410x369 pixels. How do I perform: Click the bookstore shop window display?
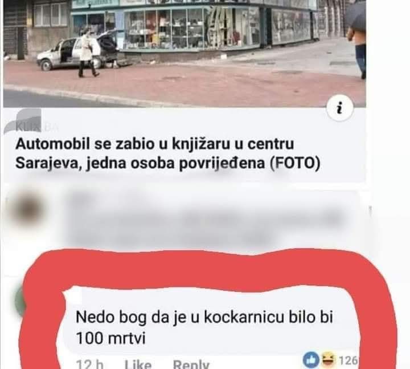pyautogui.click(x=192, y=27)
